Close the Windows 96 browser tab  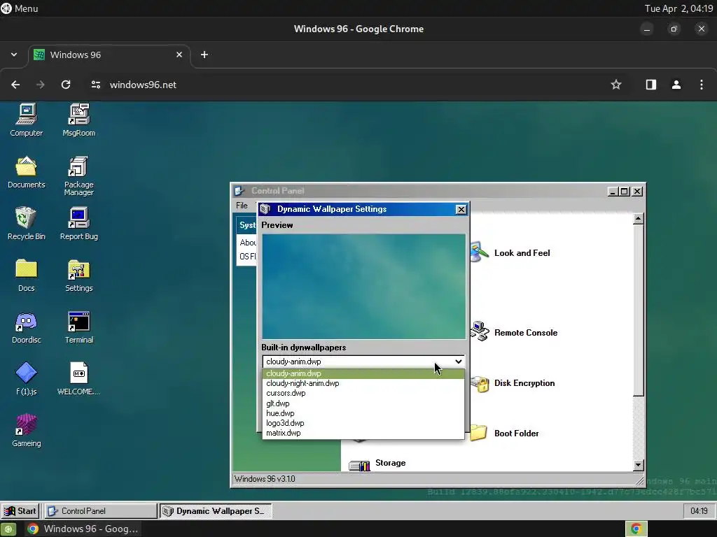tap(179, 55)
